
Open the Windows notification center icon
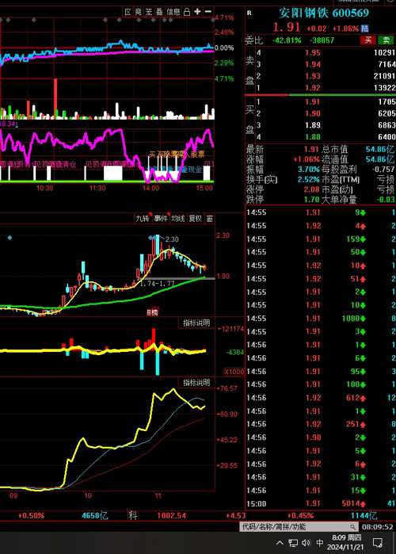pos(378,543)
